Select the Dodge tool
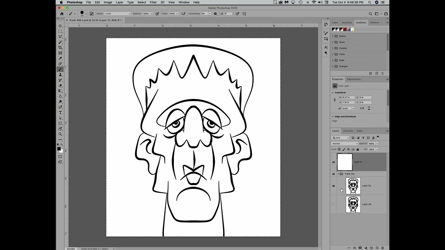The height and width of the screenshot is (250, 445). click(x=60, y=102)
